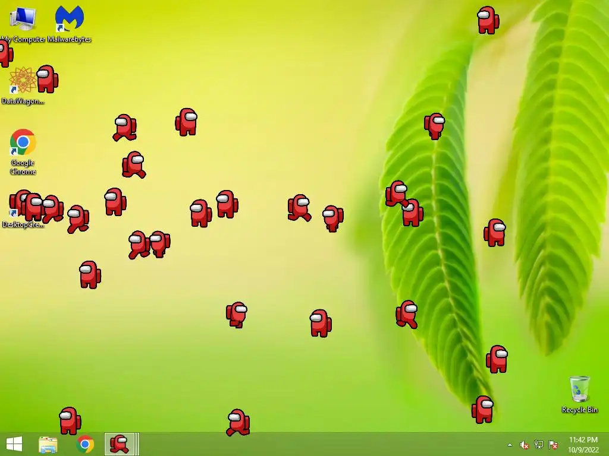Viewport: 609px width, 456px height.
Task: Open the Windows Start button
Action: [14, 444]
